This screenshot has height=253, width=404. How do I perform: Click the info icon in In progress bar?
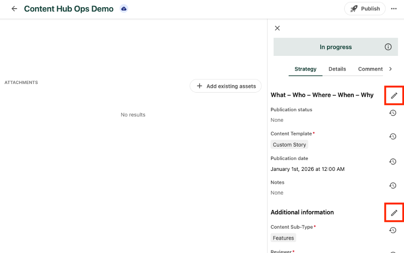pos(388,47)
